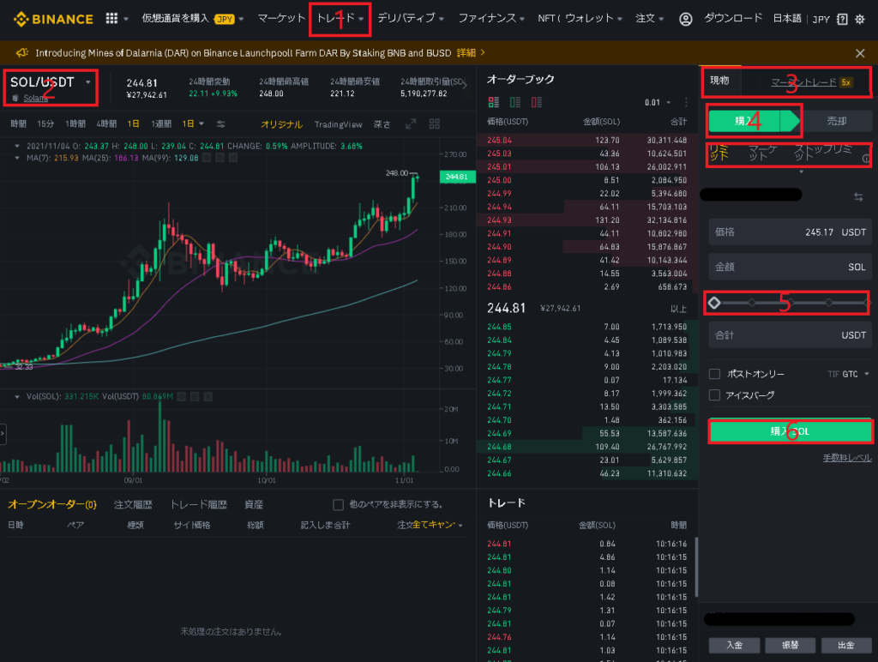Collapse the Vol indicator legend arrow
878x662 pixels.
click(x=17, y=396)
